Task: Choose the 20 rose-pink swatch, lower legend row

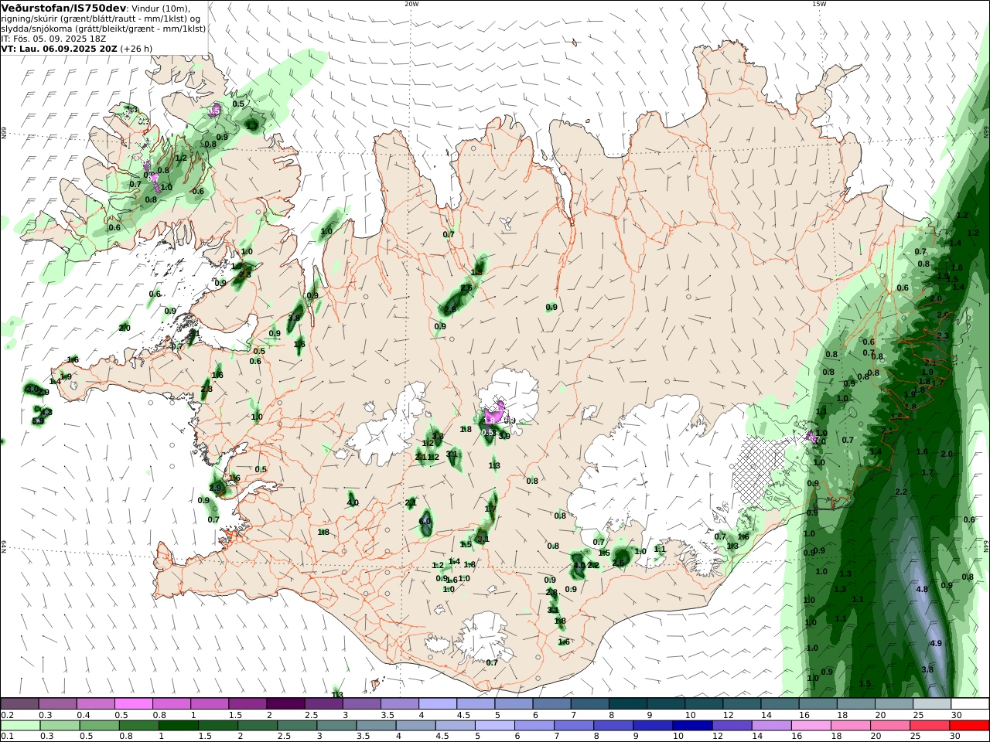Action: 891,726
